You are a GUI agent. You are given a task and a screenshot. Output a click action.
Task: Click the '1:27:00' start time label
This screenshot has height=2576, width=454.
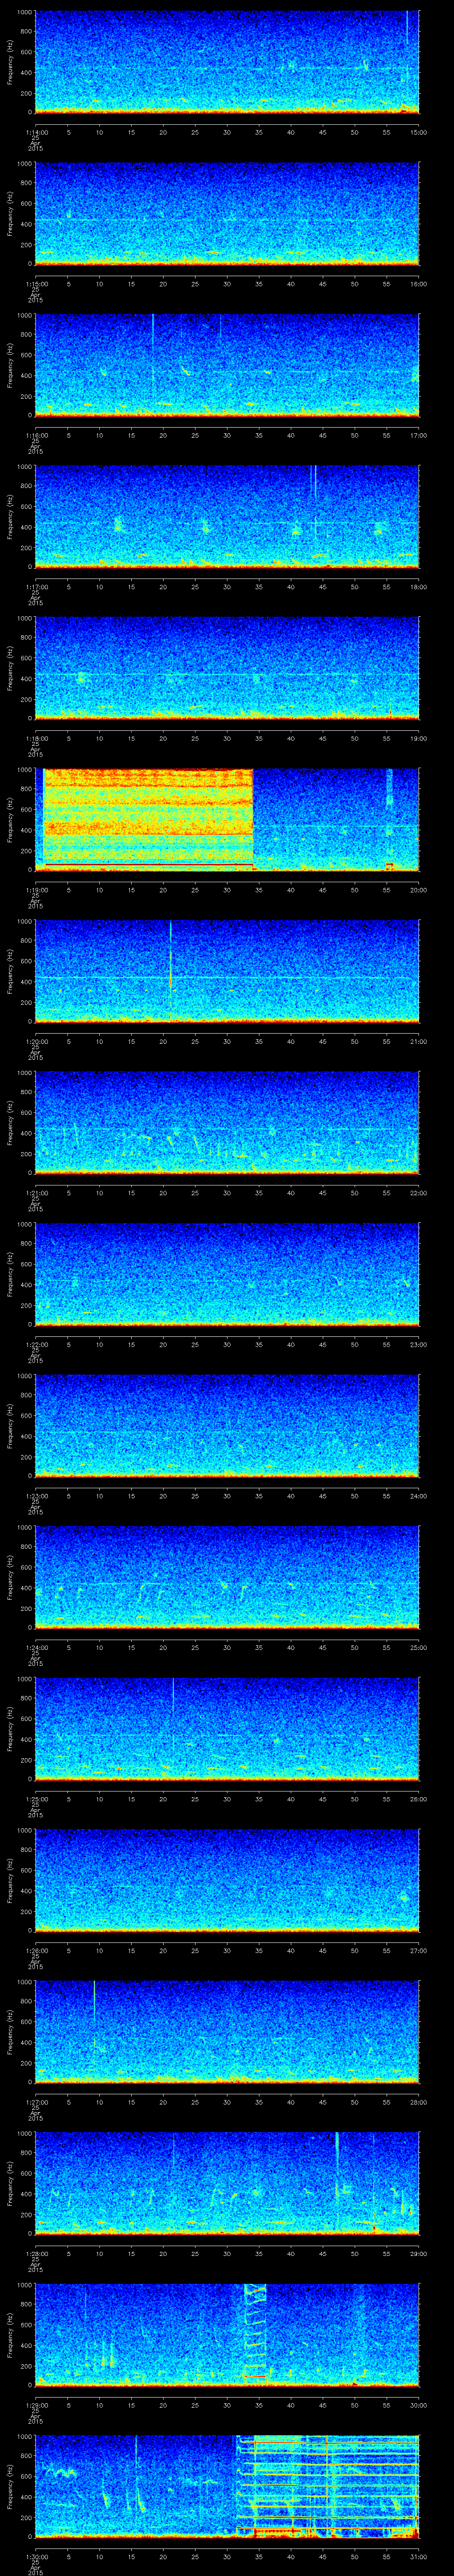point(36,2101)
